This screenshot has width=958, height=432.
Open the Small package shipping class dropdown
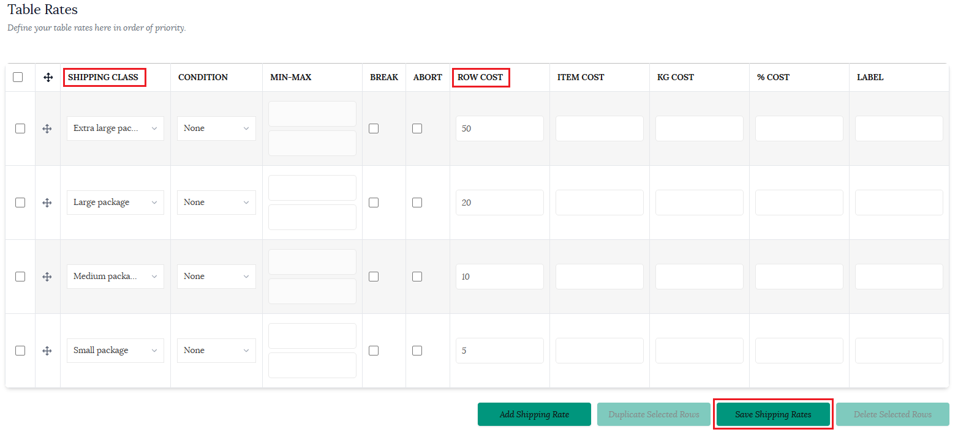(115, 351)
